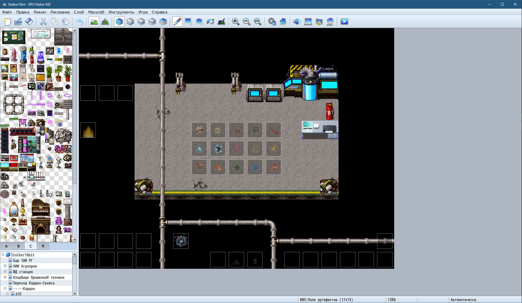Open Plugin Manager puzzle icon

point(283,22)
